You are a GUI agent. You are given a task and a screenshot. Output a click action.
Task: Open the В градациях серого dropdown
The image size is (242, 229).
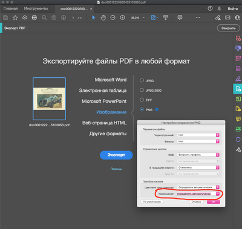[x=198, y=167]
